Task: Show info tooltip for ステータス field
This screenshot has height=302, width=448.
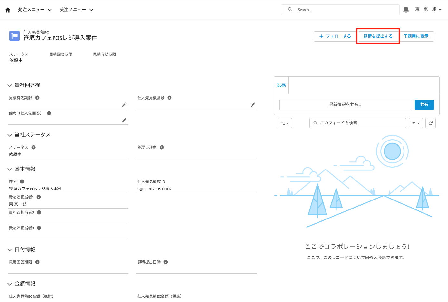Action: point(34,147)
